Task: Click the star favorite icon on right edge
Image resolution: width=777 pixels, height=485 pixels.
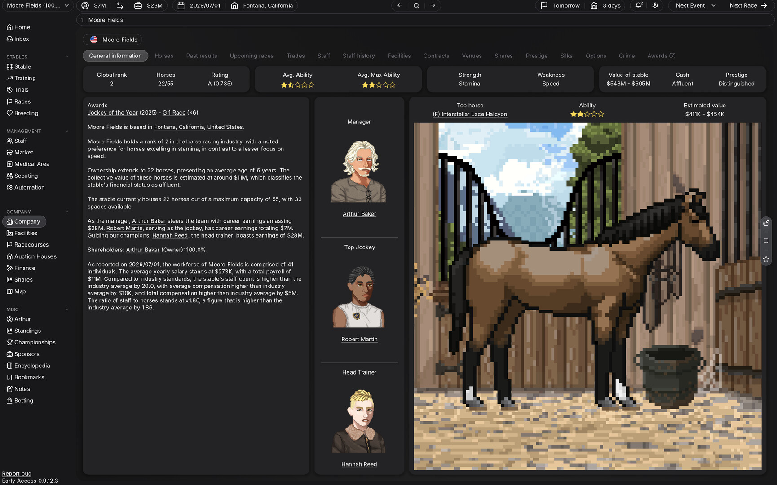Action: [766, 259]
